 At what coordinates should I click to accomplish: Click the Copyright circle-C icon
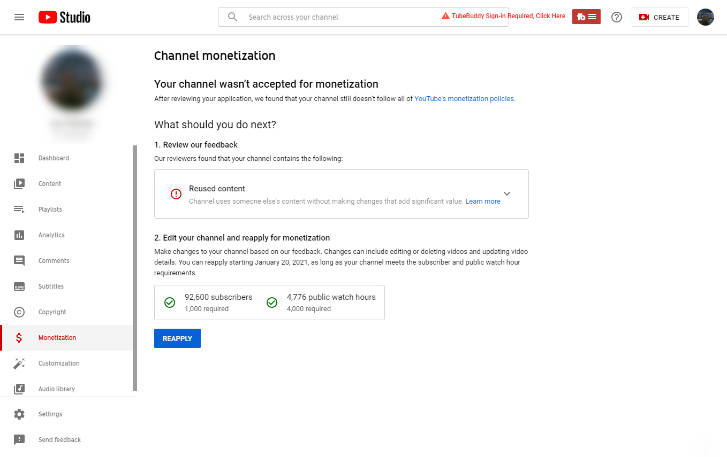[x=19, y=312]
